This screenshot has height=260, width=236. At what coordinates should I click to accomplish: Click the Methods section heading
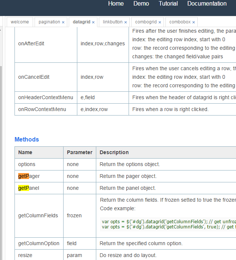pyautogui.click(x=27, y=140)
